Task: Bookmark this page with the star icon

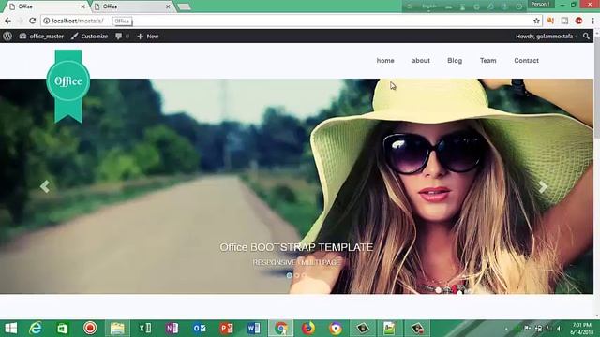Action: click(536, 21)
